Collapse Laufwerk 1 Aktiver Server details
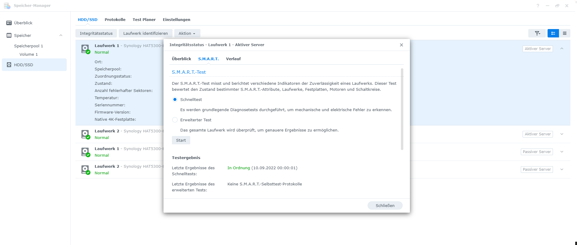Screen dimensions: 577x245 click(x=562, y=49)
